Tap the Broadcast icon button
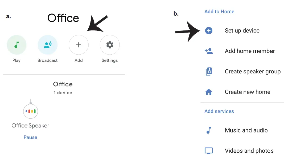Viewport: 284px width, 155px height. (48, 45)
